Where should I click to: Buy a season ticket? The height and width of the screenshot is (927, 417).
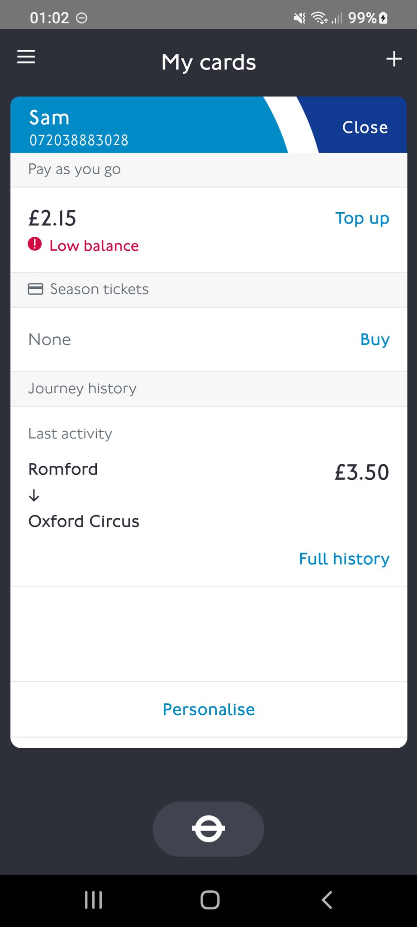coord(374,339)
